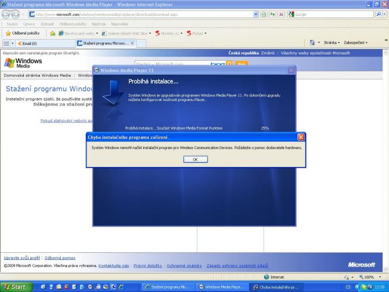Expand the command bar overflow chevron

[x=386, y=40]
